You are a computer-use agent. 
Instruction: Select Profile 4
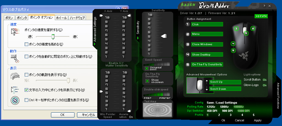[x=242, y=115]
